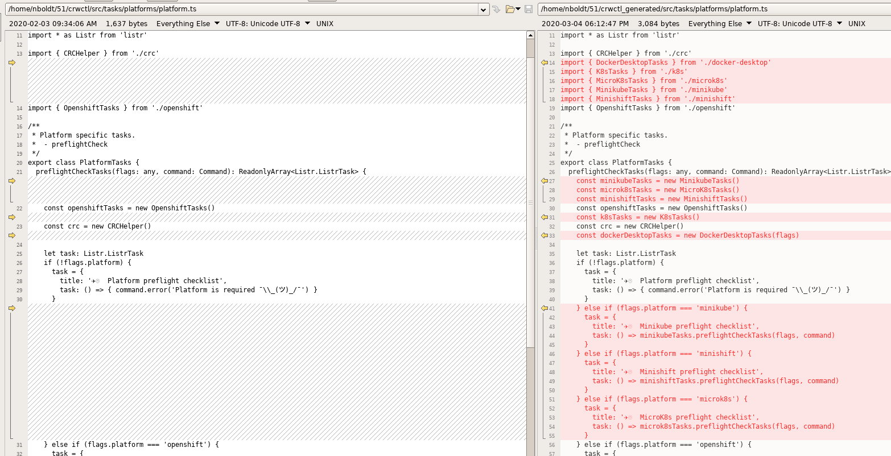The width and height of the screenshot is (891, 456).
Task: Click left yellow arrow below line 22
Action: point(12,217)
